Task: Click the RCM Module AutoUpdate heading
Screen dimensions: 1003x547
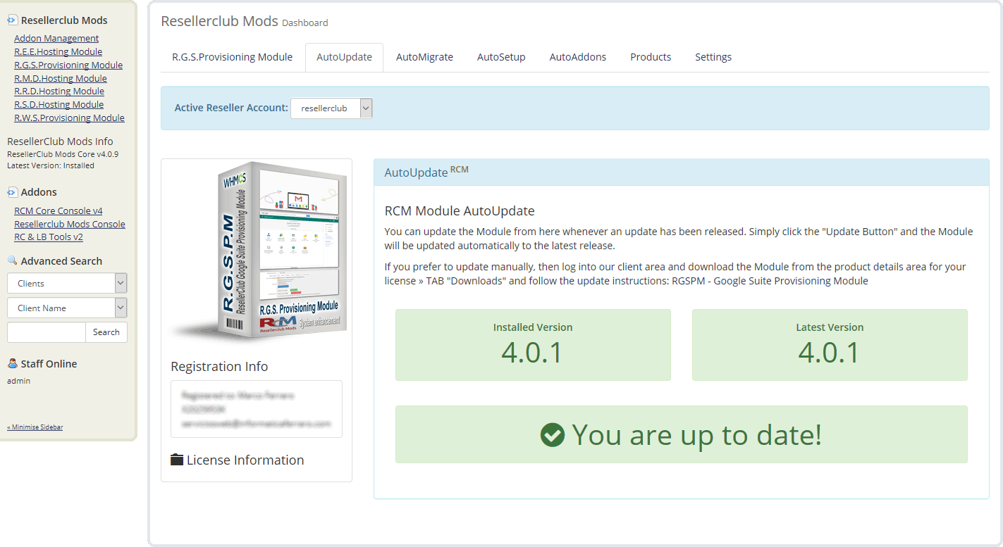Action: 460,210
